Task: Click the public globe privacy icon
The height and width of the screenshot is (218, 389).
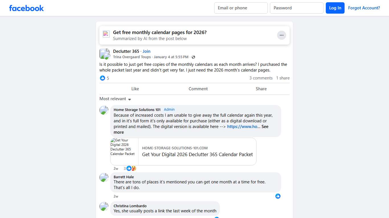Action: click(193, 57)
